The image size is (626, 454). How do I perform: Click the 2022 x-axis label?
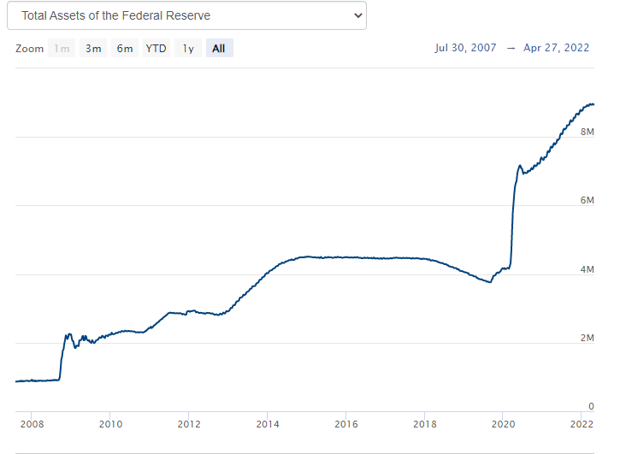point(582,424)
